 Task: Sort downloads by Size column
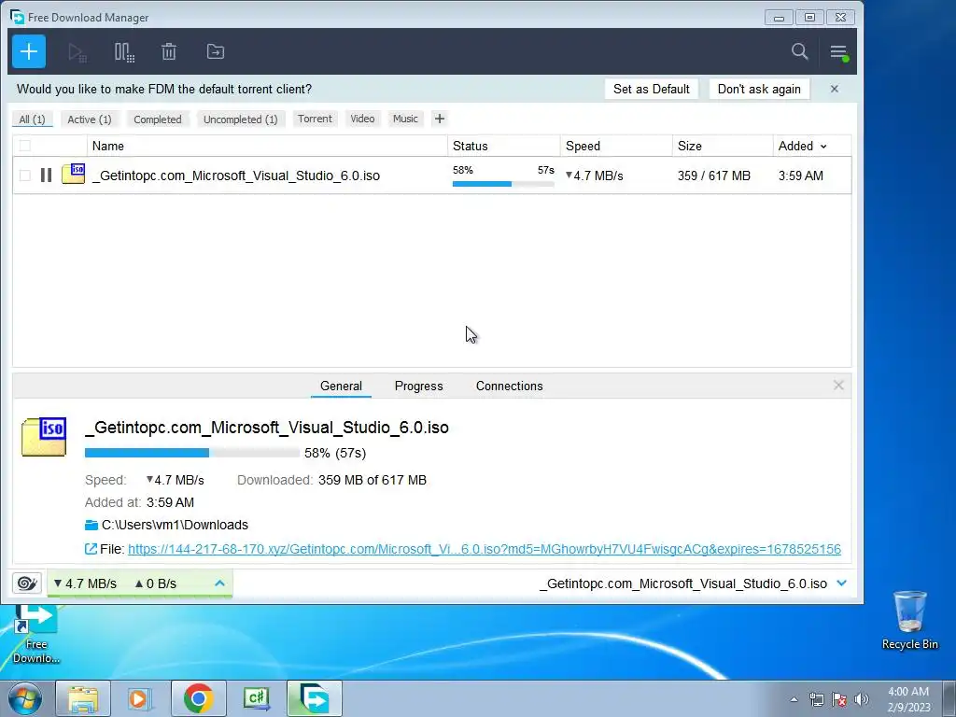tap(723, 146)
